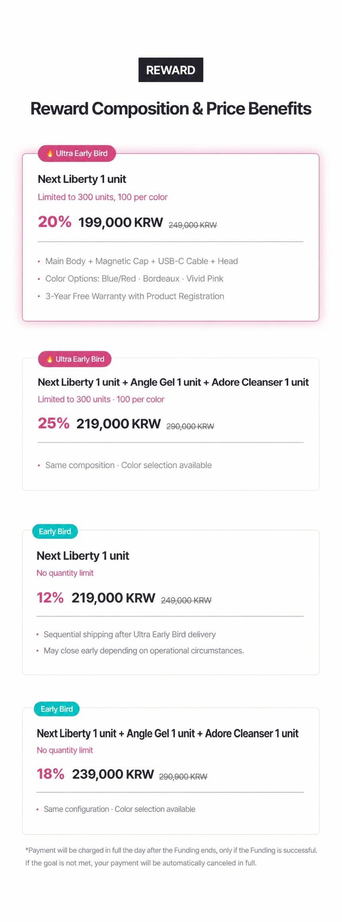
Task: Click the first teal Early Bird badge
Action: click(55, 531)
